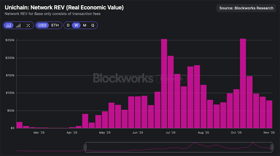Set the D daily interval
The height and width of the screenshot is (156, 280).
pyautogui.click(x=68, y=25)
